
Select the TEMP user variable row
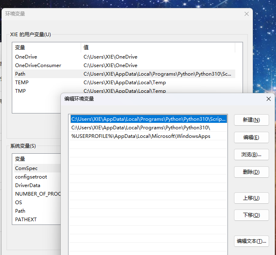pos(125,83)
